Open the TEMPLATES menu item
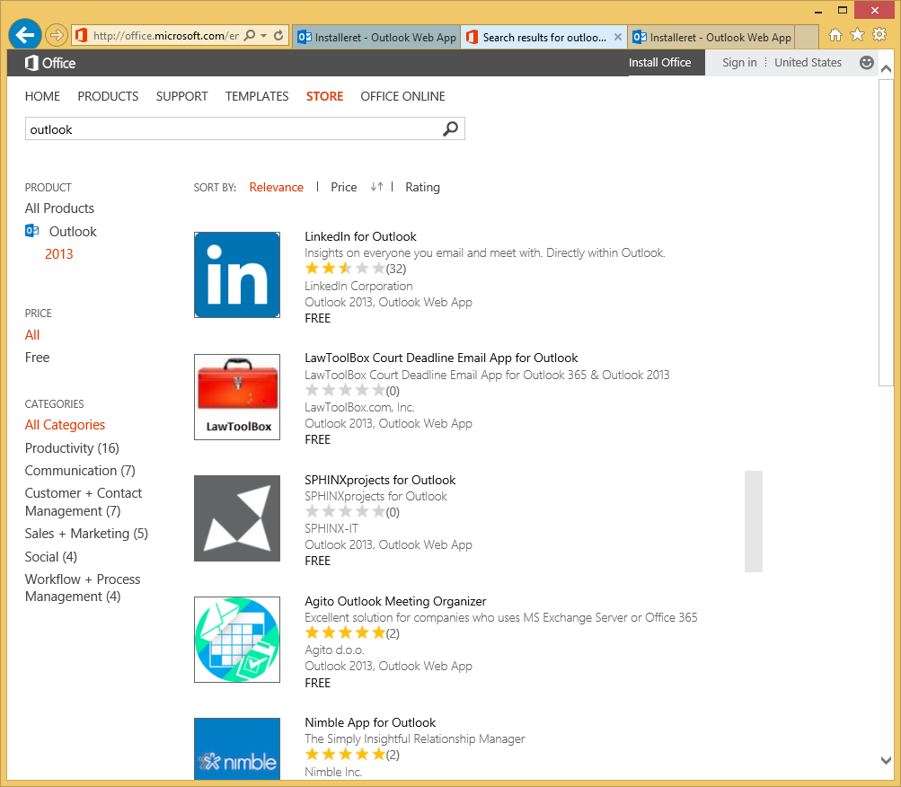 point(257,96)
